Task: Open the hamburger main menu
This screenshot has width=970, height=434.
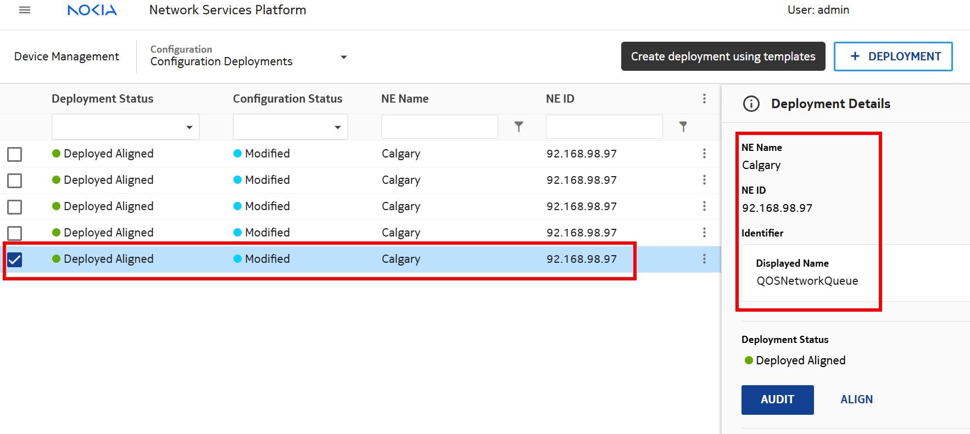Action: click(25, 10)
